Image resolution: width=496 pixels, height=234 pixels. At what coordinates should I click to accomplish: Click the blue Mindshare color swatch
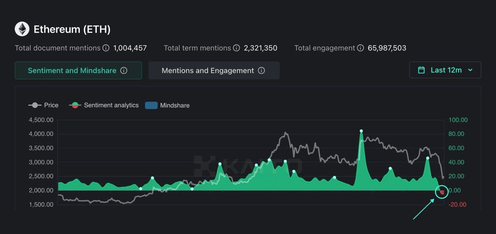(151, 105)
